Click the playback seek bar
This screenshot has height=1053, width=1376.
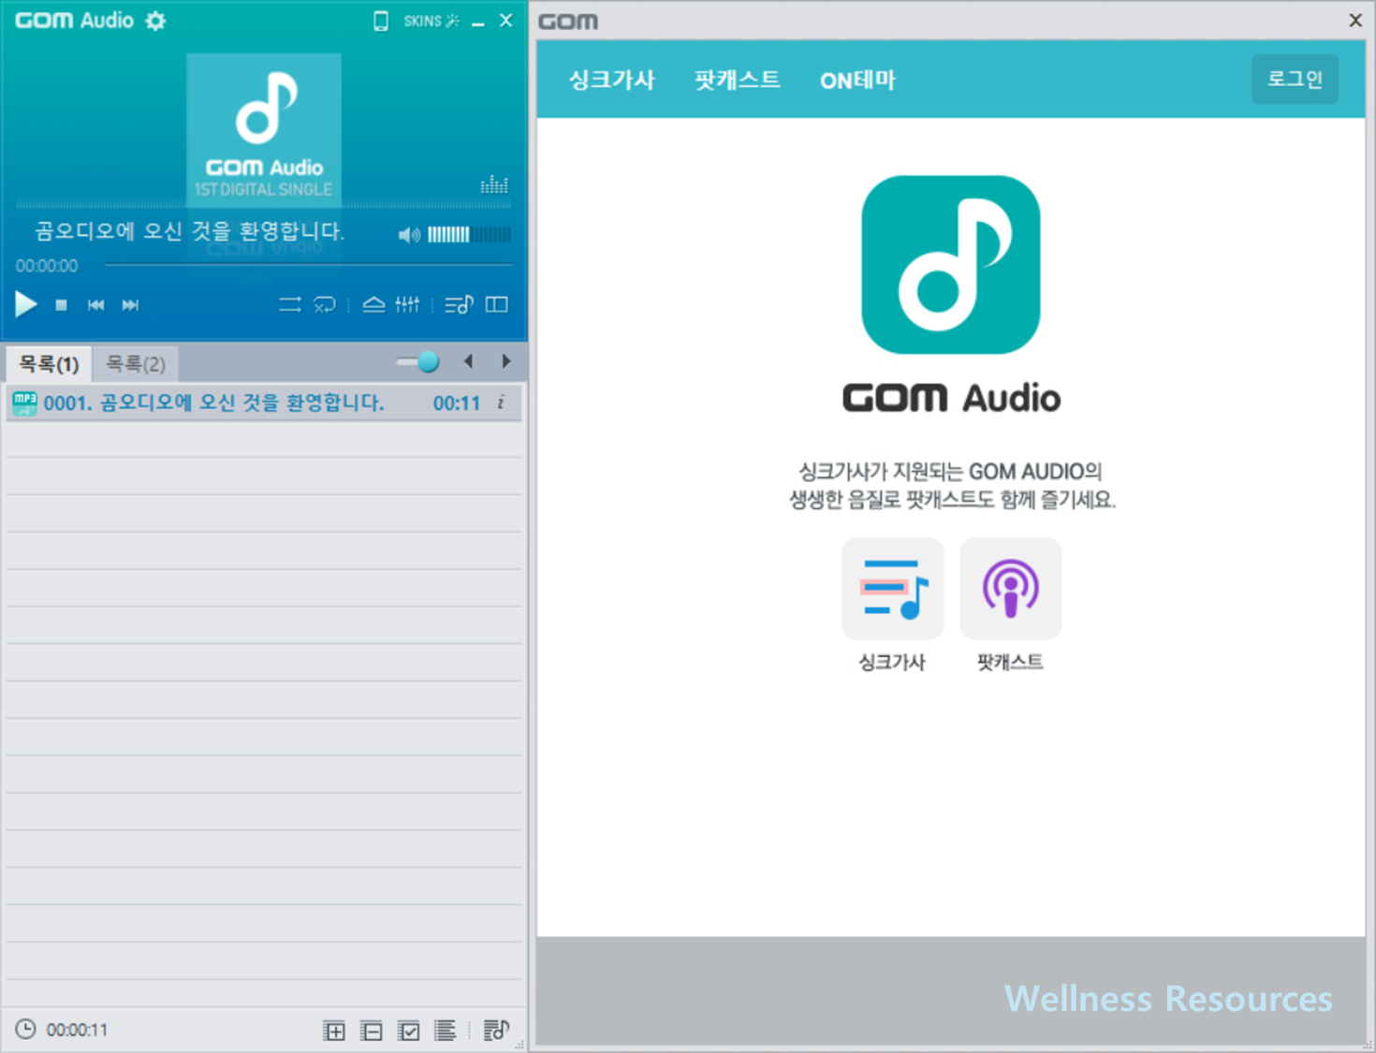tap(308, 266)
